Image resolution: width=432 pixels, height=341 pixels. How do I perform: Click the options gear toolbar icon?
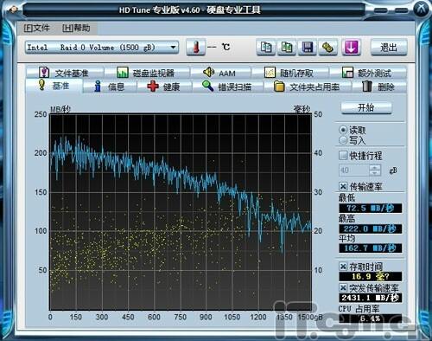328,47
